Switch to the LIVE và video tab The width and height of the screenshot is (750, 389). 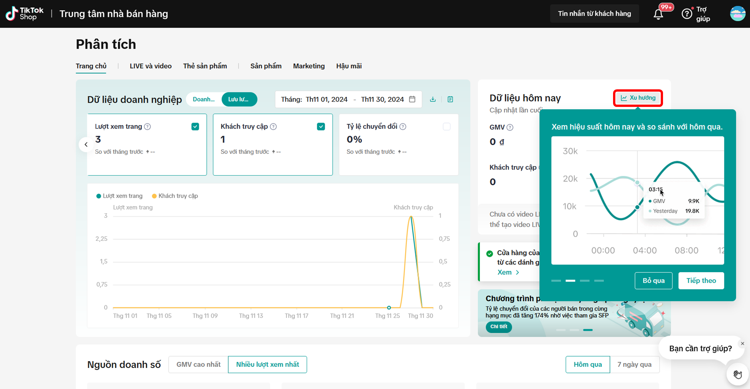(x=150, y=66)
